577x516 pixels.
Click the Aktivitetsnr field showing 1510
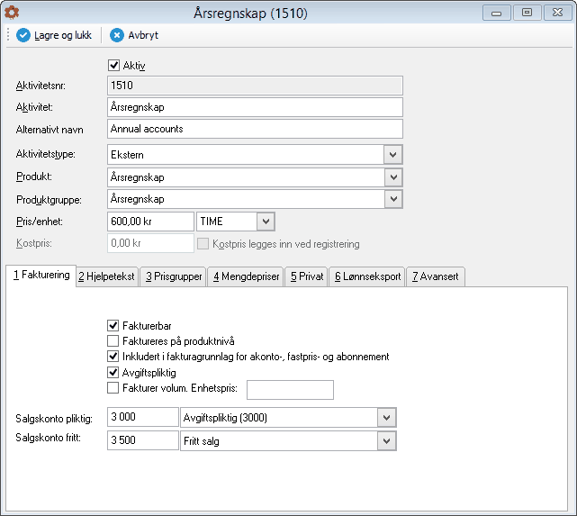[x=255, y=86]
